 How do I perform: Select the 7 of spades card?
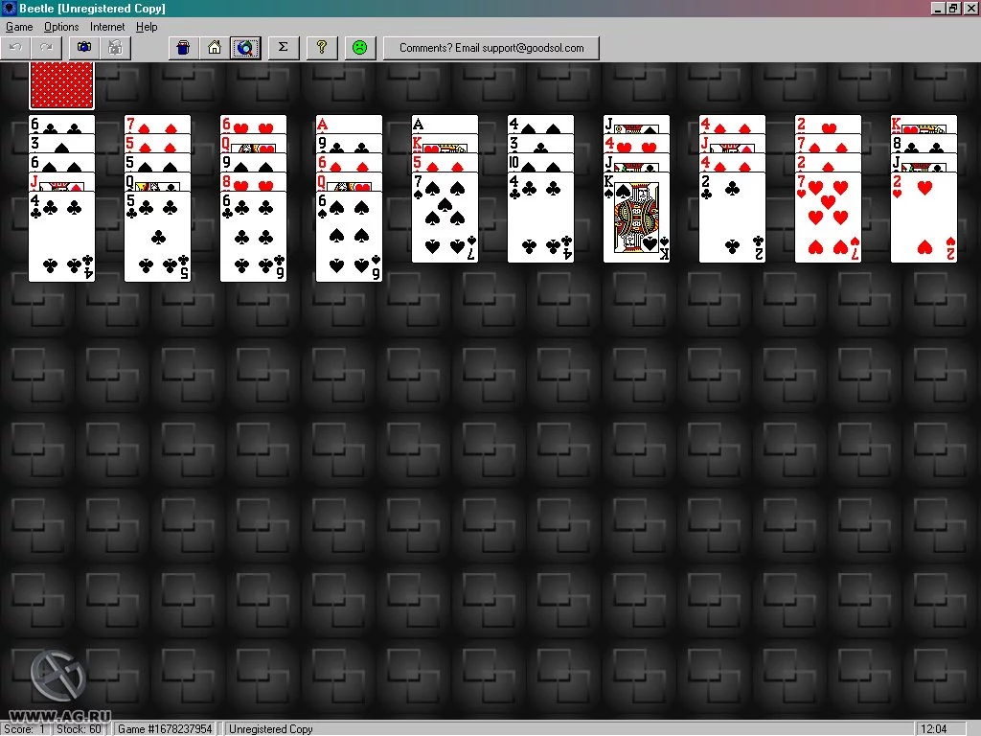(x=445, y=218)
